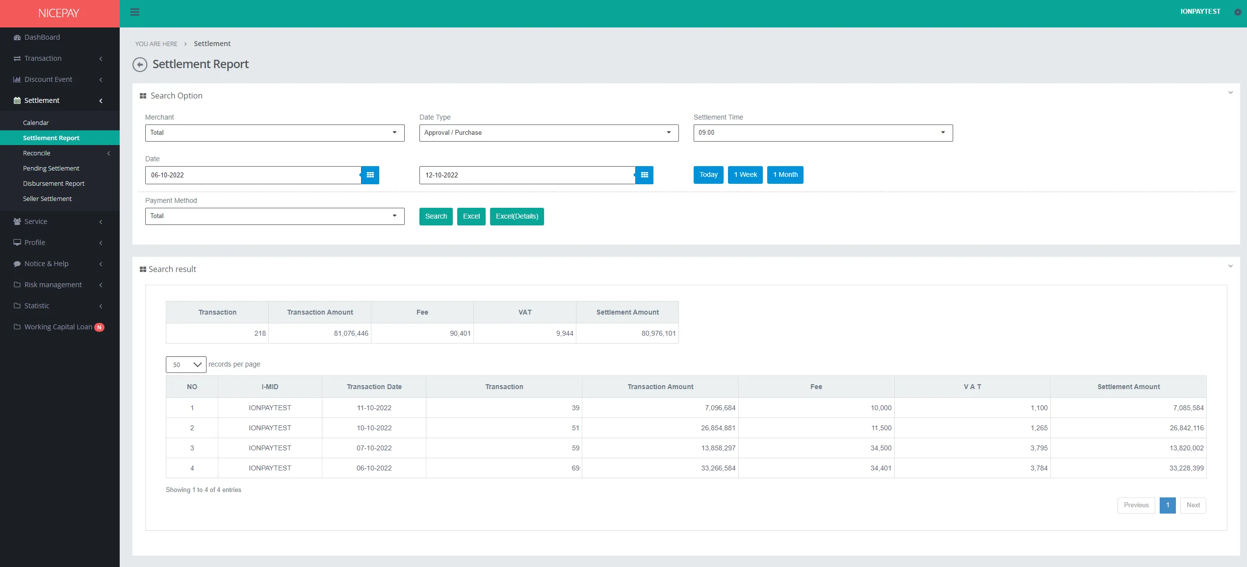Click the Profile monitor icon
This screenshot has width=1247, height=567.
coord(17,243)
